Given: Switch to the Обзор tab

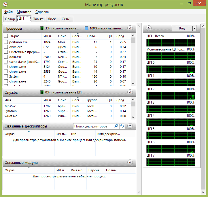Looking at the screenshot, I should click(x=10, y=19).
